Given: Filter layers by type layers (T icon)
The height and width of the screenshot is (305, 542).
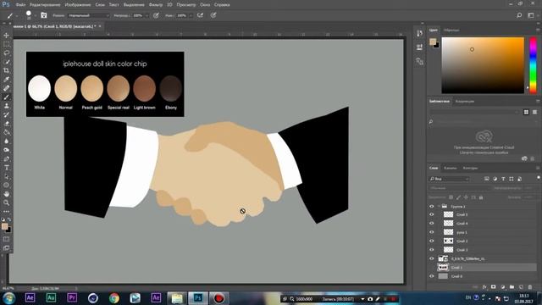Looking at the screenshot, I should (x=503, y=179).
